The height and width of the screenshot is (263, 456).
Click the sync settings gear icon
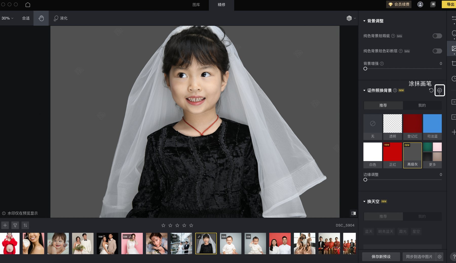(440, 257)
